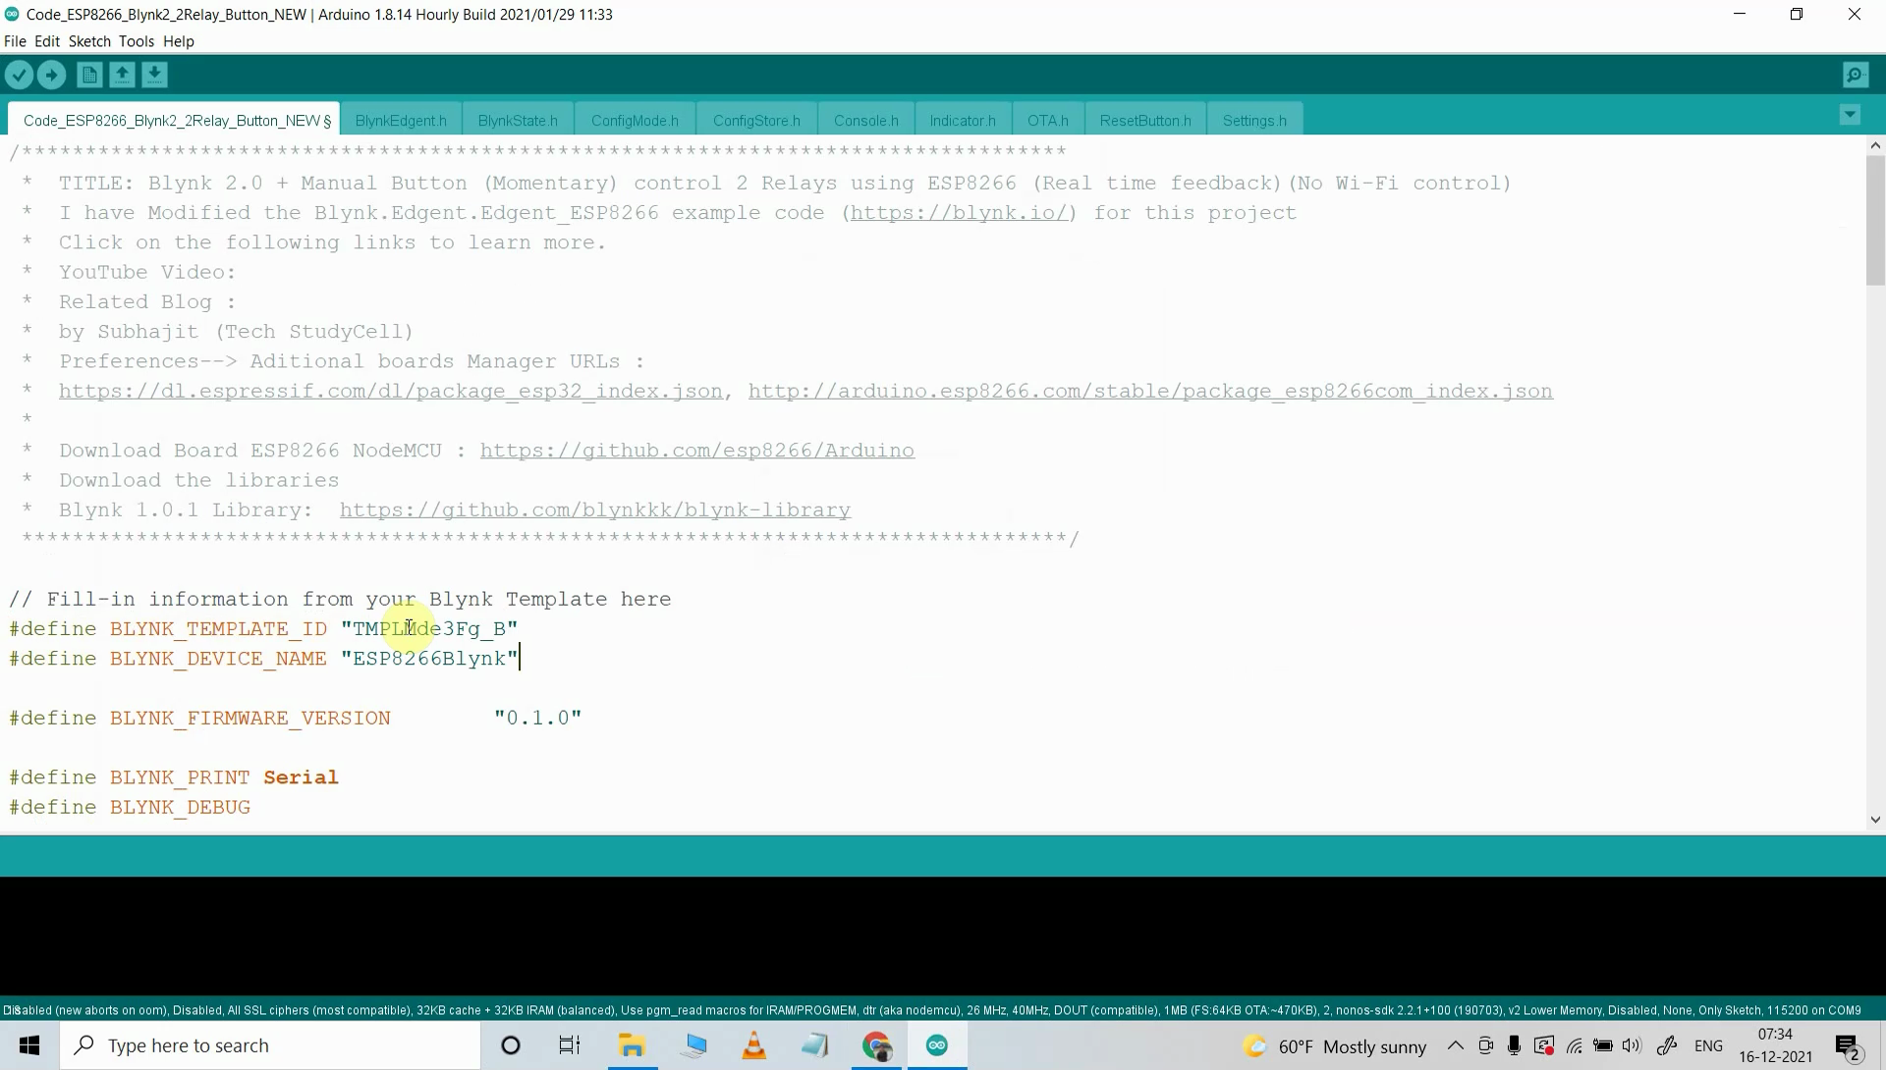The image size is (1886, 1070).
Task: Open the Serial Monitor magnifier icon
Action: click(1855, 75)
